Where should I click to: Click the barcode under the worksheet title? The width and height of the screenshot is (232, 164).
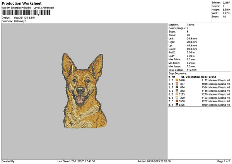point(26,12)
